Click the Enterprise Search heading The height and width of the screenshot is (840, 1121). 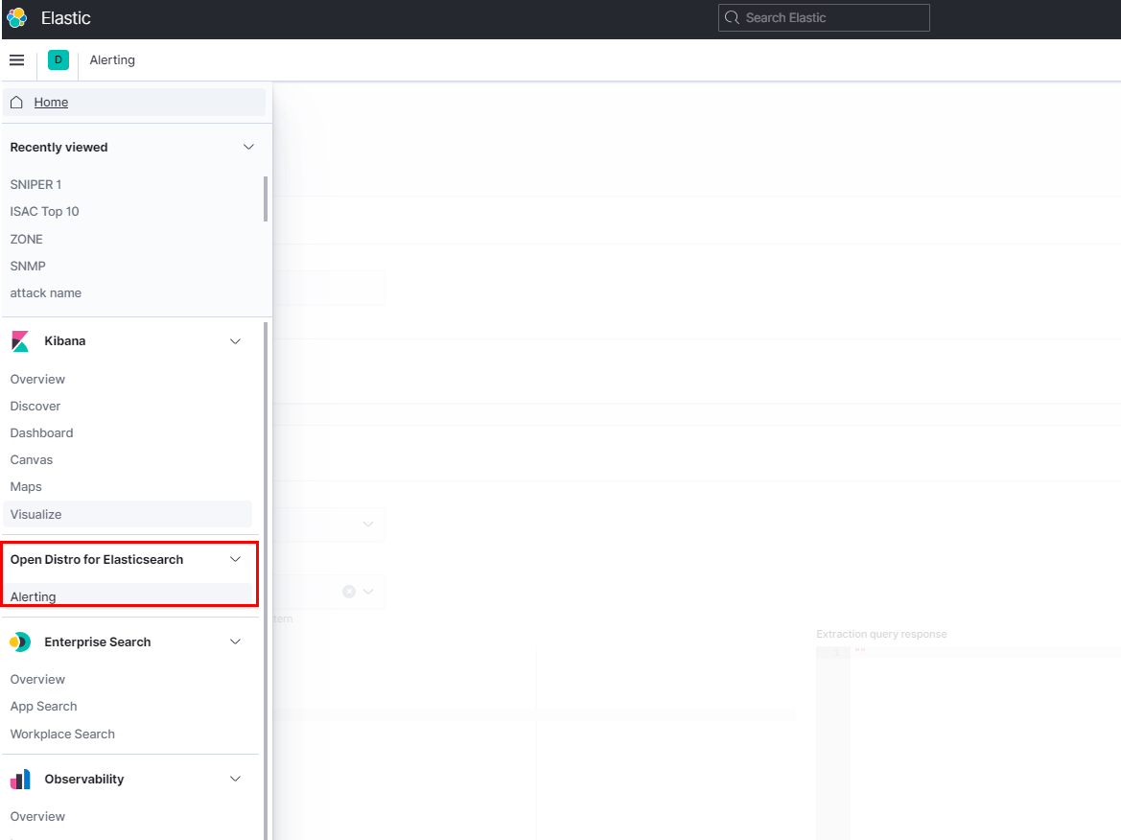pos(98,642)
